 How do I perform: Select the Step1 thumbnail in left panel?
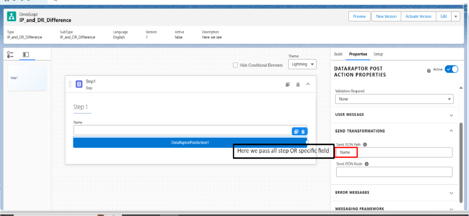pyautogui.click(x=27, y=78)
